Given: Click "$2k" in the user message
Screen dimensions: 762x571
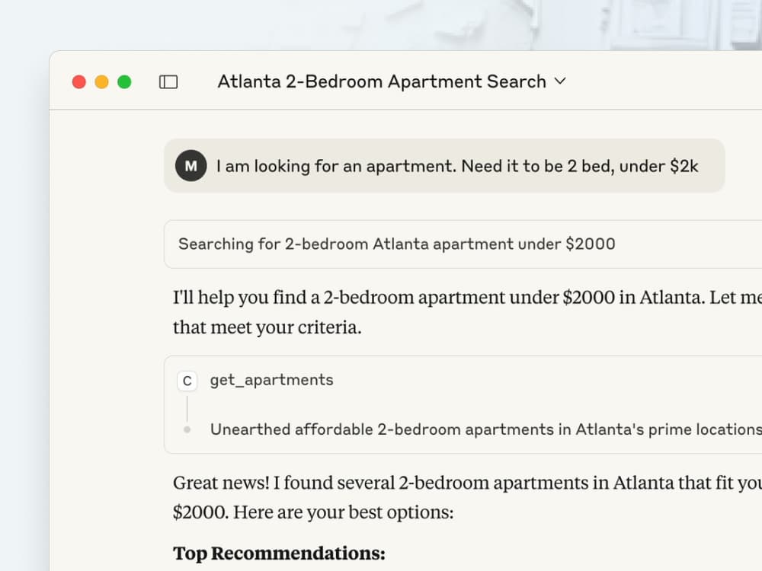Looking at the screenshot, I should tap(684, 165).
